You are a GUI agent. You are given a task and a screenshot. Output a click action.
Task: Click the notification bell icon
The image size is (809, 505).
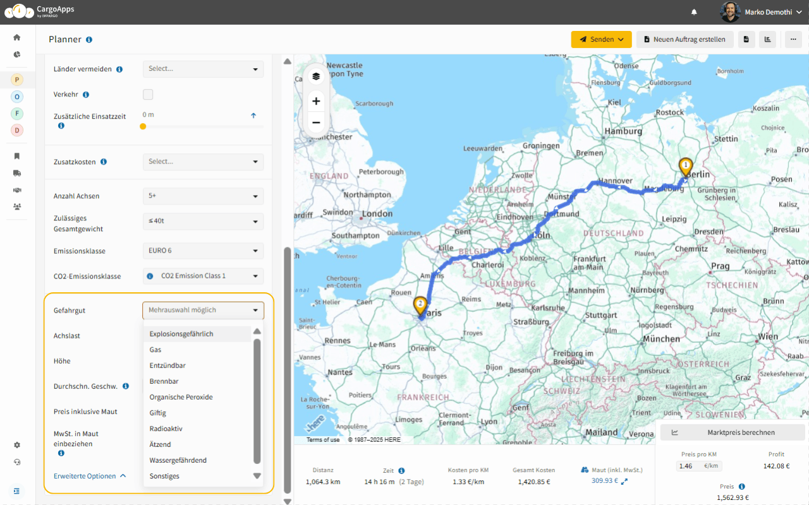pos(693,12)
